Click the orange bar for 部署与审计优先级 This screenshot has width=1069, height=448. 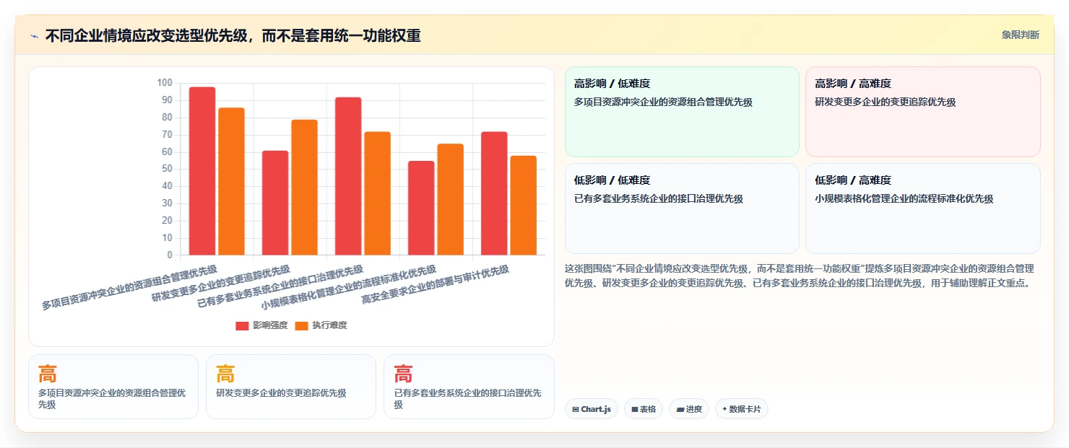point(523,205)
